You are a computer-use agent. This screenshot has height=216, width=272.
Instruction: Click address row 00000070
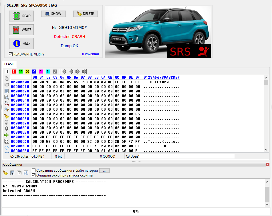point(20,114)
